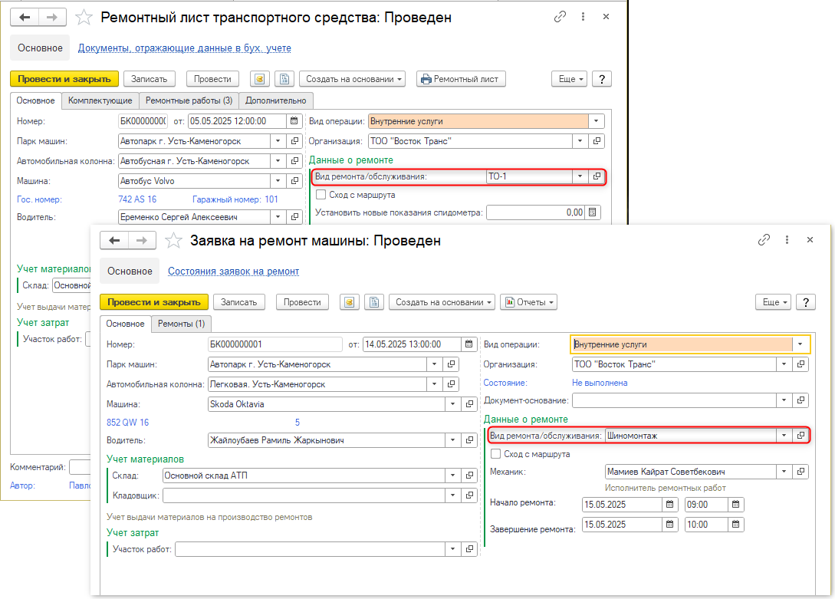Expand the Механик dropdown list
The image size is (835, 599).
click(783, 472)
